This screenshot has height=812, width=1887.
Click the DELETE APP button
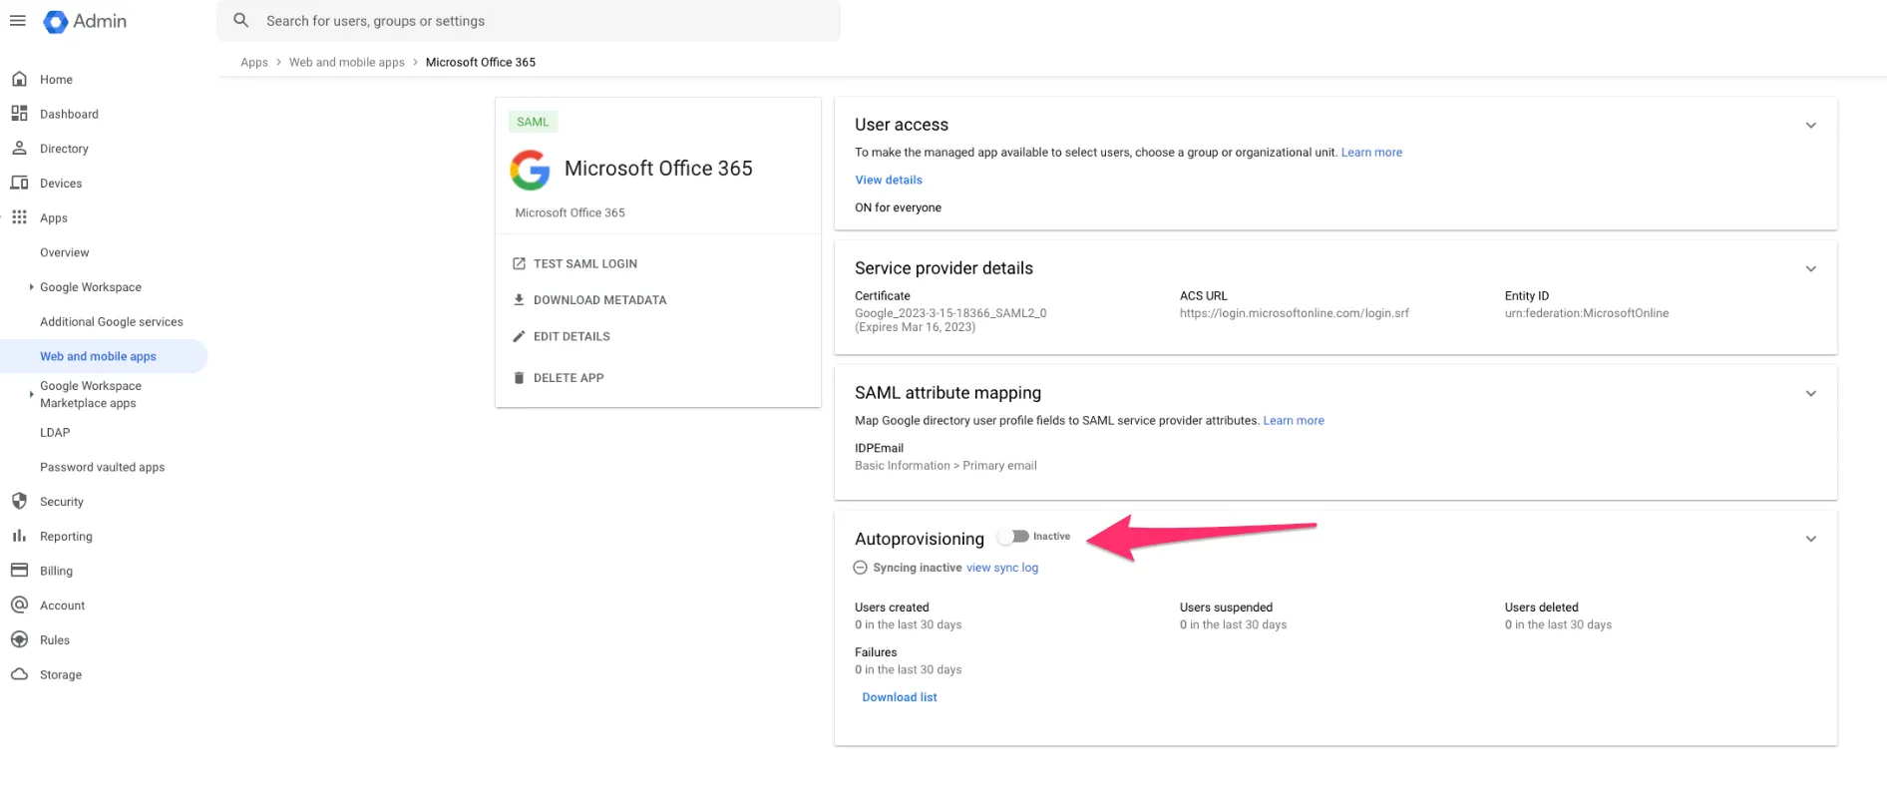click(567, 378)
